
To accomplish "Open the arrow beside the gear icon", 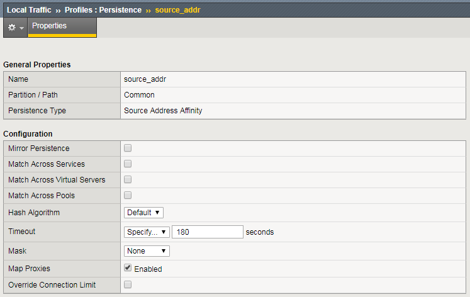I will (x=22, y=29).
